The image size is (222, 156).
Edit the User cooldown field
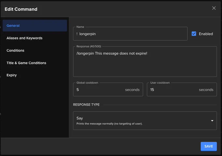pos(182,90)
